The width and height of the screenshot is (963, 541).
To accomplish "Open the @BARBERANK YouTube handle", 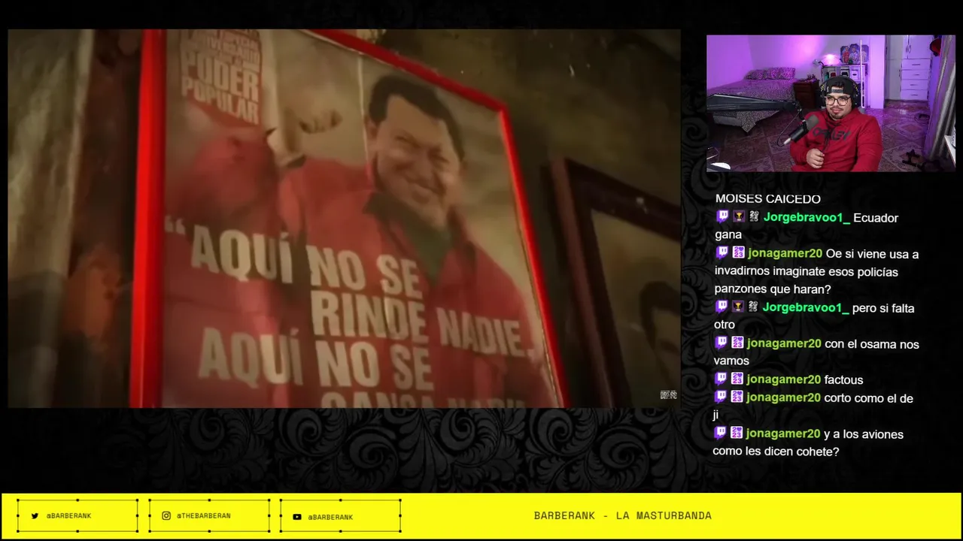I will coord(330,517).
